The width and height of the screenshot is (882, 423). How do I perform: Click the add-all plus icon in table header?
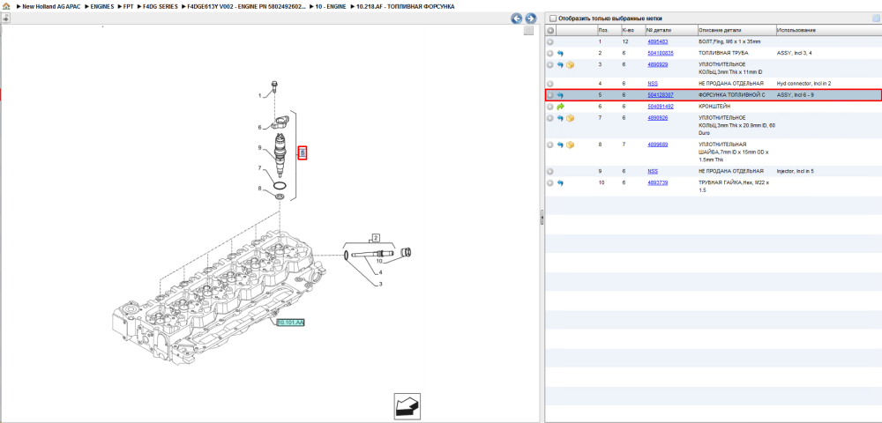pos(550,30)
